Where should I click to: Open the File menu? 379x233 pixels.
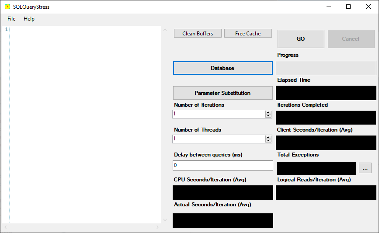point(11,19)
